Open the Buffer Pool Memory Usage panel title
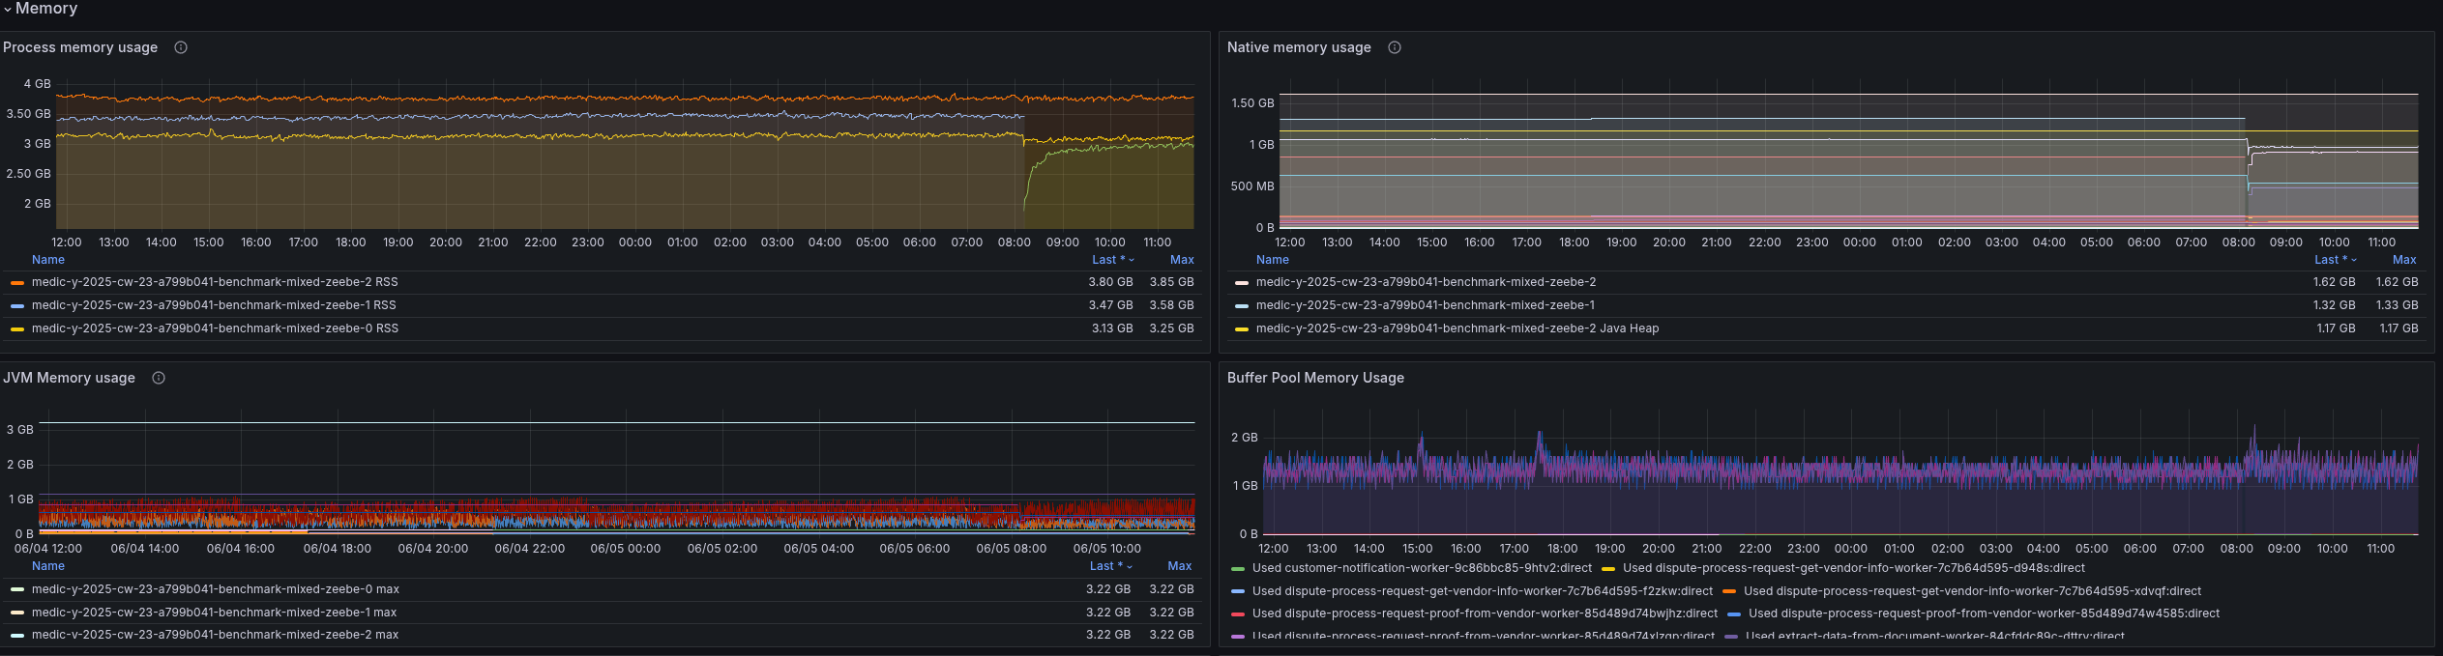Viewport: 2443px width, 656px height. coord(1315,378)
